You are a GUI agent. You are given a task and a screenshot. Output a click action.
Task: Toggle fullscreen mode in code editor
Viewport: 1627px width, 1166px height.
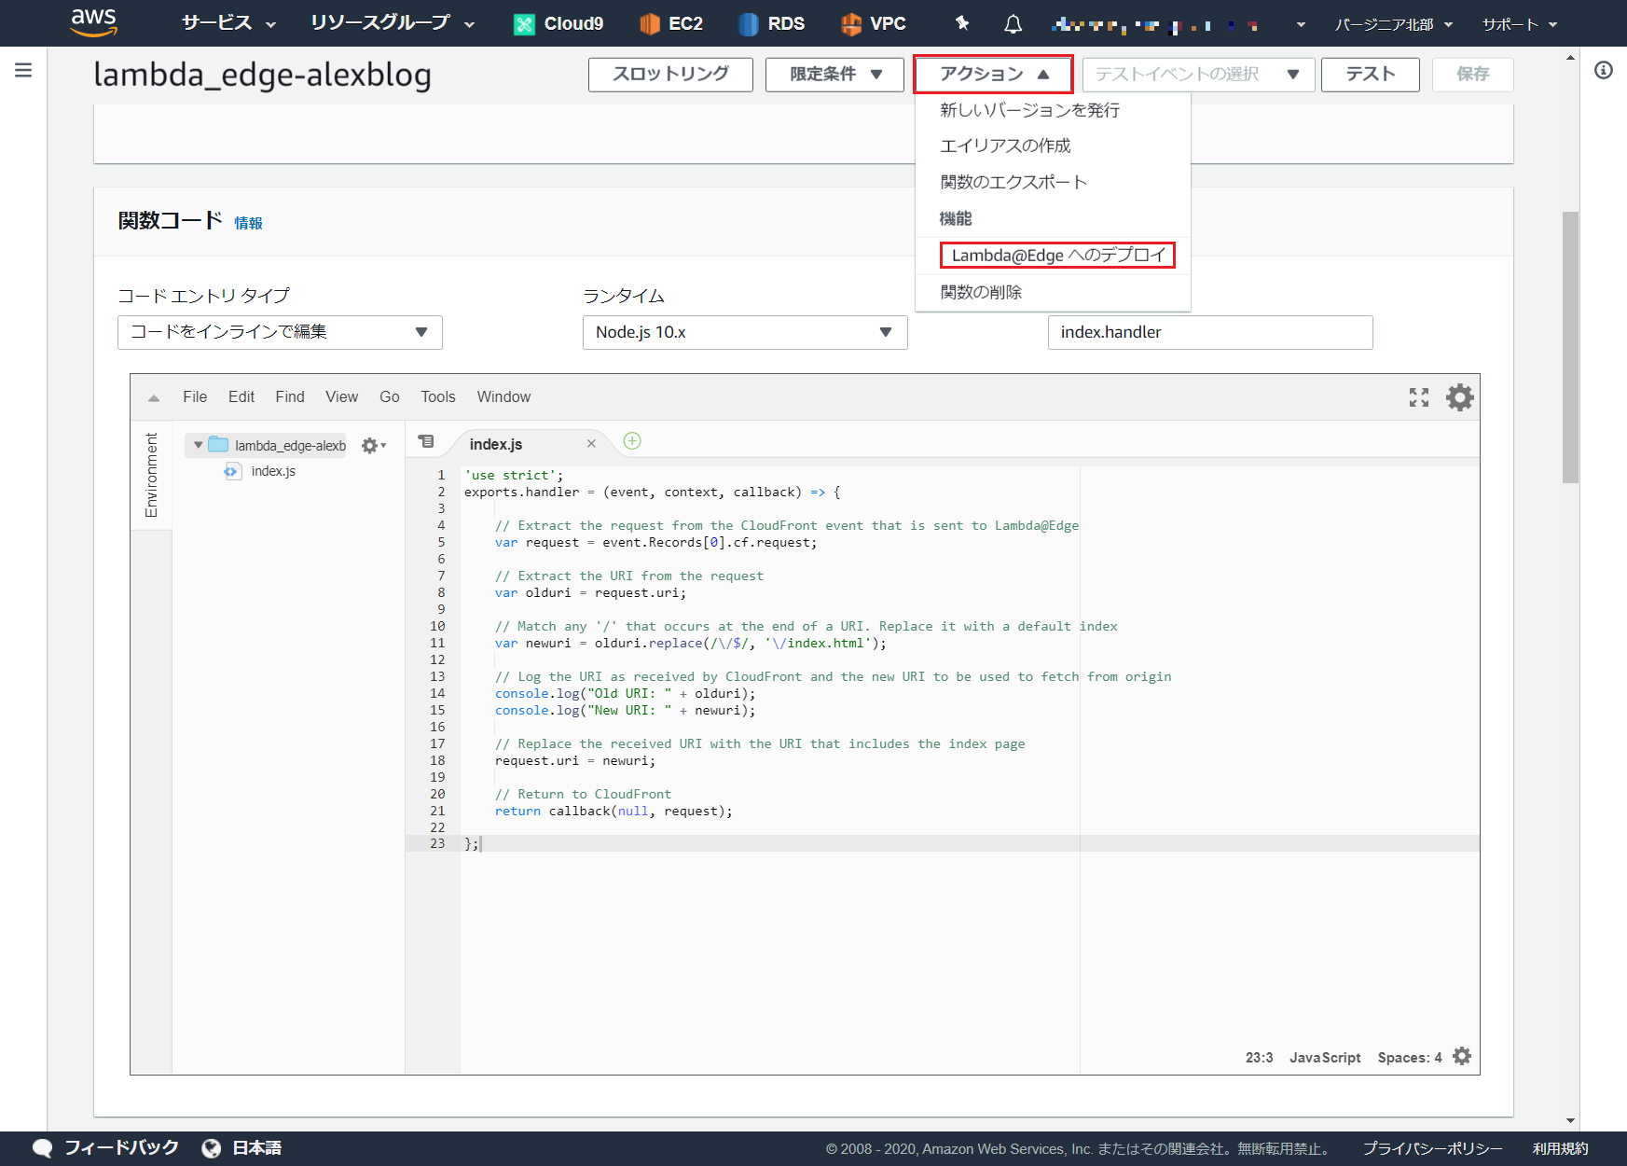pyautogui.click(x=1418, y=397)
